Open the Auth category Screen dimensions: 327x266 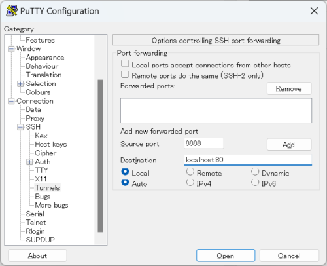[x=43, y=162]
